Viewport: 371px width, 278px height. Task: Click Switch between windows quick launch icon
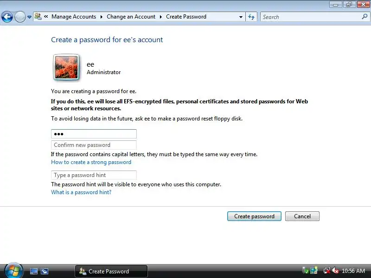(44, 271)
